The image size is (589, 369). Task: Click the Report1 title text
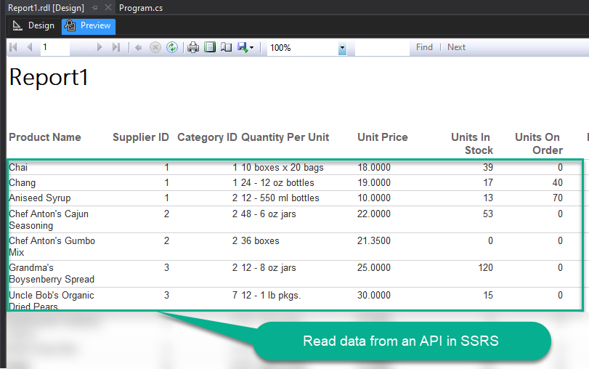pos(49,78)
